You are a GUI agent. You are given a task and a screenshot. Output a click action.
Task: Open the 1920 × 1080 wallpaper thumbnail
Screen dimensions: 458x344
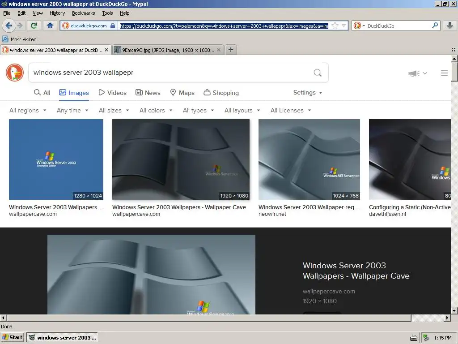tap(181, 159)
